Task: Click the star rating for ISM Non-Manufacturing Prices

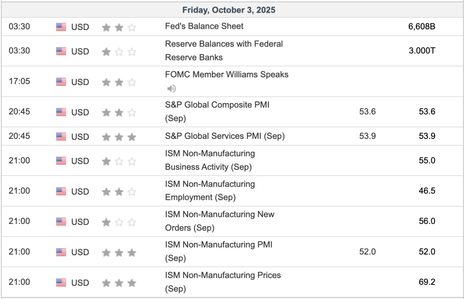Action: [x=119, y=283]
